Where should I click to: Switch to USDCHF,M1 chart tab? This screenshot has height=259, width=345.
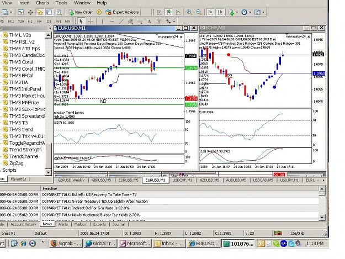[x=182, y=180]
